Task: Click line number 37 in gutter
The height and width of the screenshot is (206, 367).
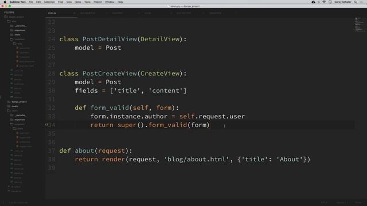Action: point(52,151)
